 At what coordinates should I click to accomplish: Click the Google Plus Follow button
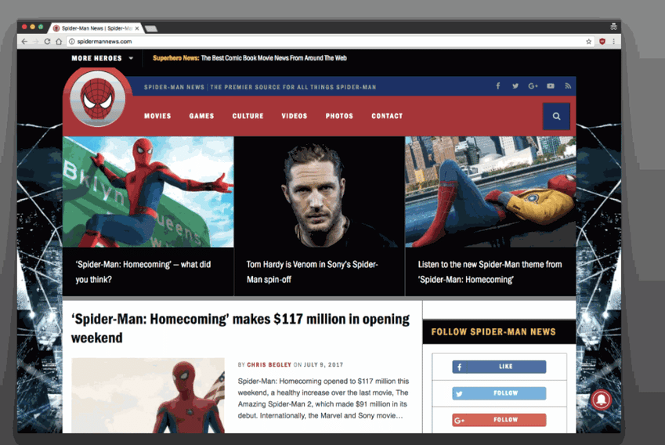point(499,420)
